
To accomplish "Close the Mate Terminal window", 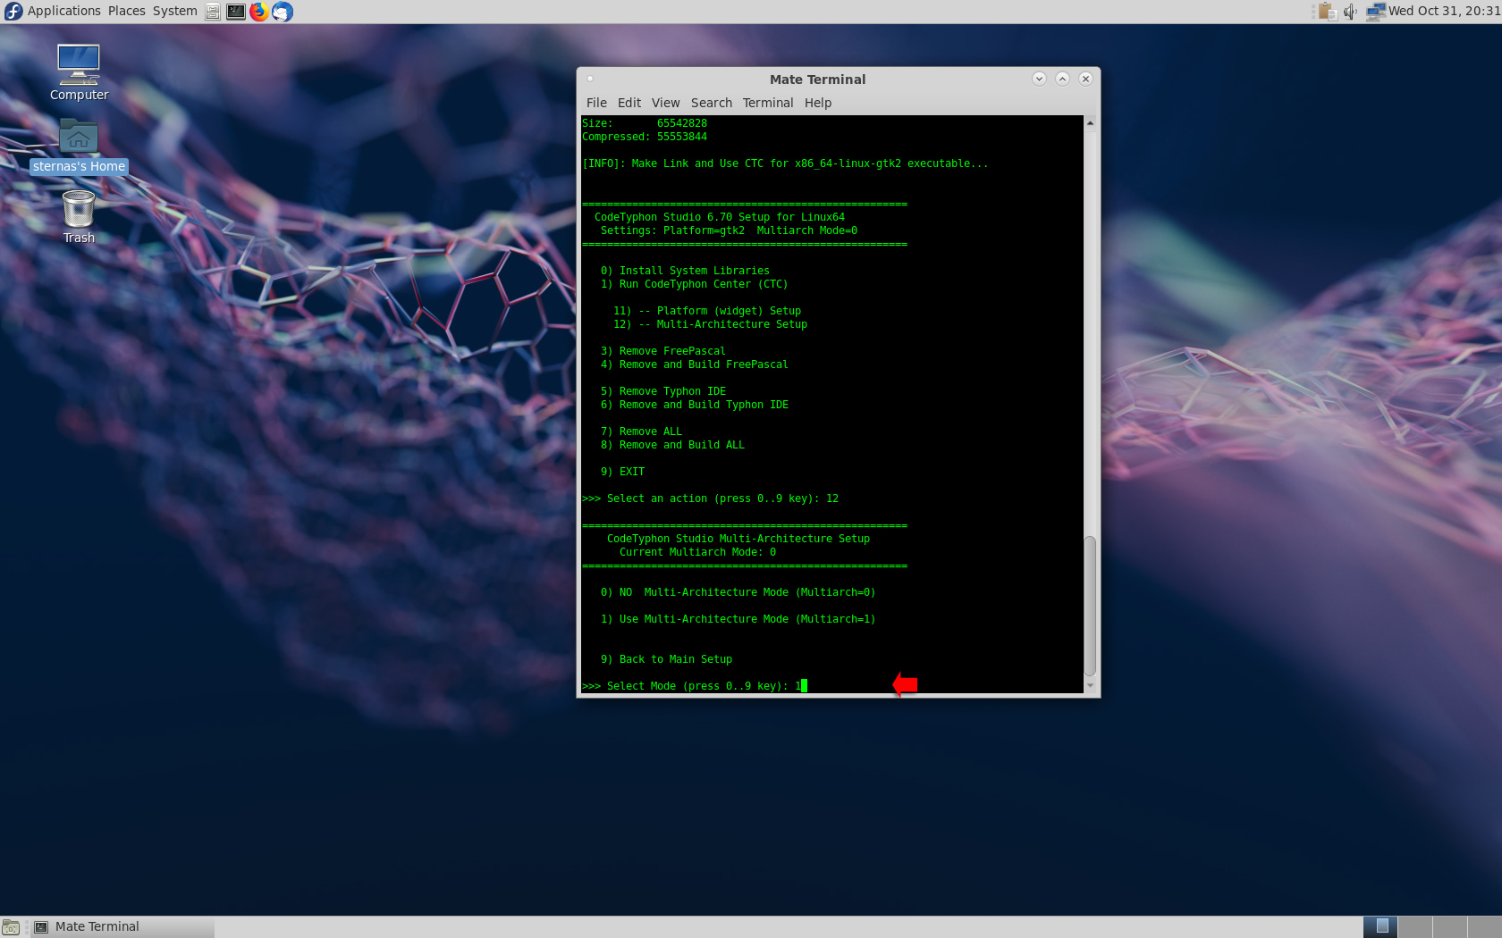I will tap(1085, 79).
